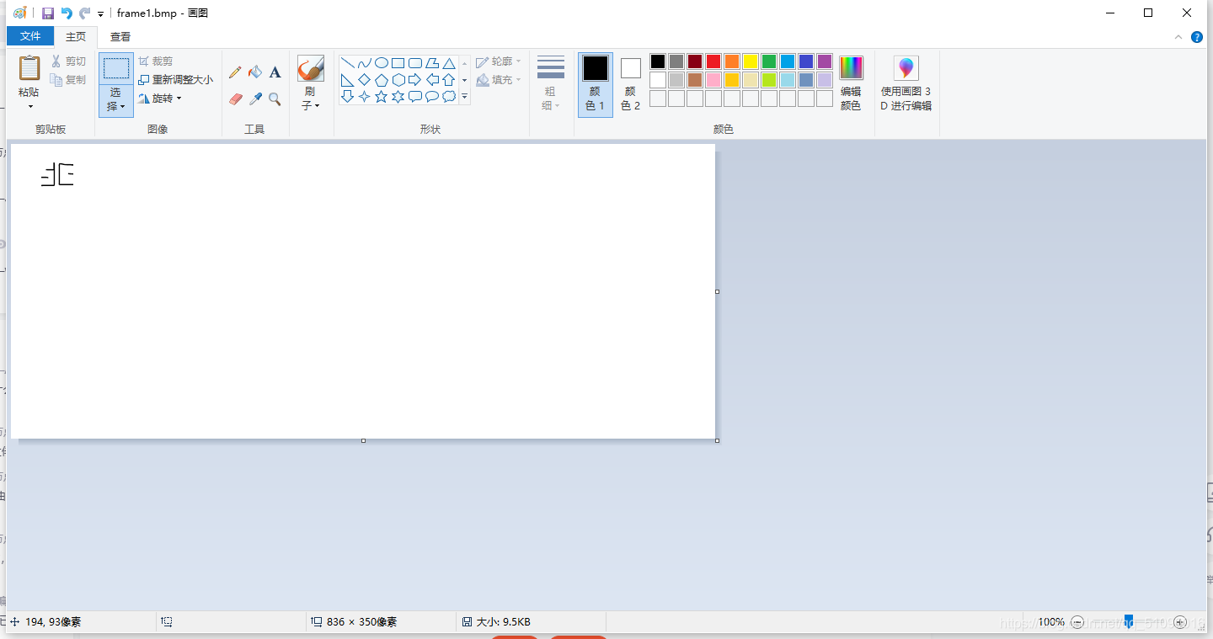The image size is (1213, 639).
Task: Click the Undo arrow icon
Action: tap(67, 13)
